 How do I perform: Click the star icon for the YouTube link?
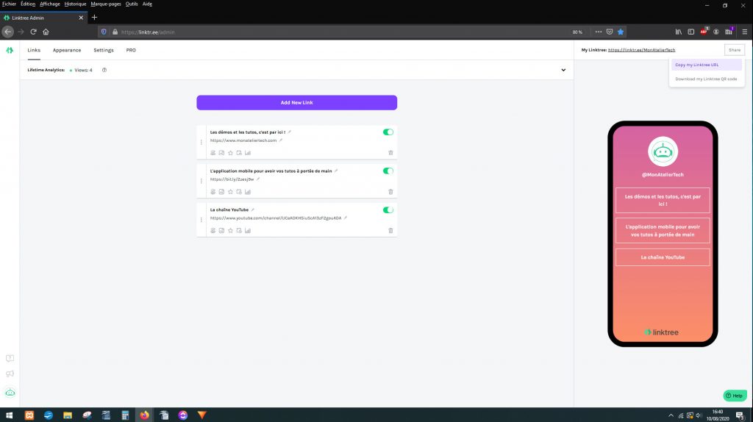[230, 230]
